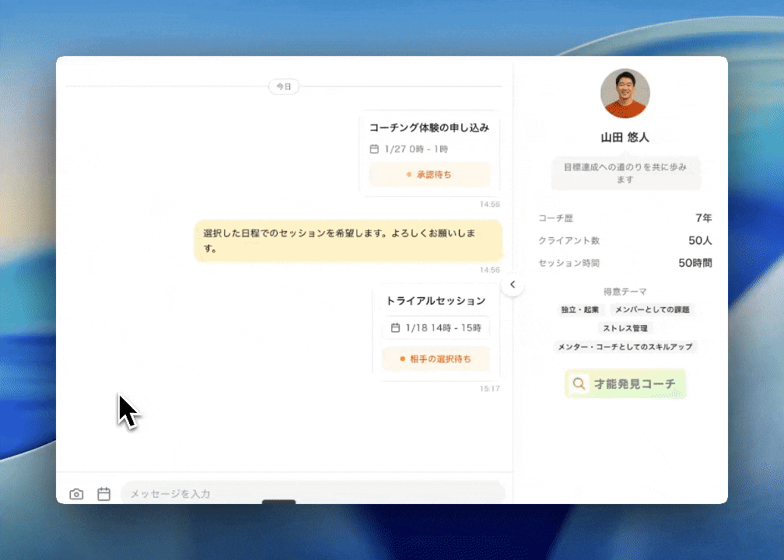
Task: Click the camera icon to attach a photo
Action: tap(76, 494)
